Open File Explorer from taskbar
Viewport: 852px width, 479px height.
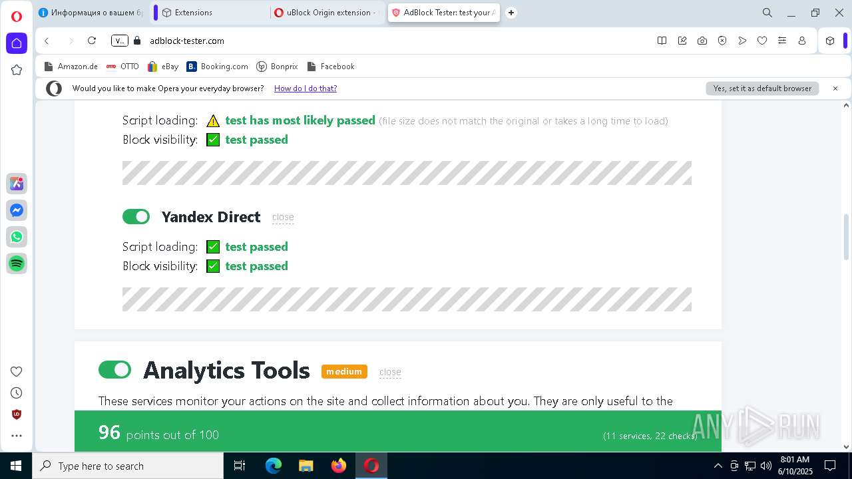[x=306, y=466]
